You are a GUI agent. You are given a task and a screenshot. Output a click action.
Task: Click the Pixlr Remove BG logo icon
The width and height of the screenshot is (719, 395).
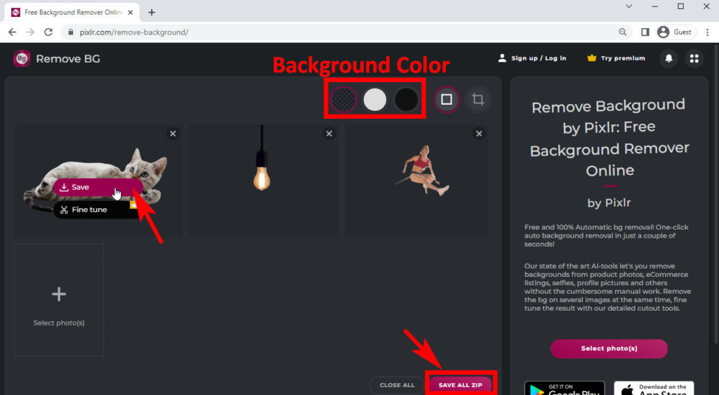(x=22, y=59)
